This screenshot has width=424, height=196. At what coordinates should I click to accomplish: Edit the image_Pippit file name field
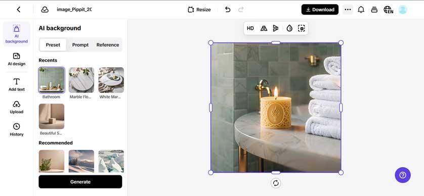[x=74, y=10]
